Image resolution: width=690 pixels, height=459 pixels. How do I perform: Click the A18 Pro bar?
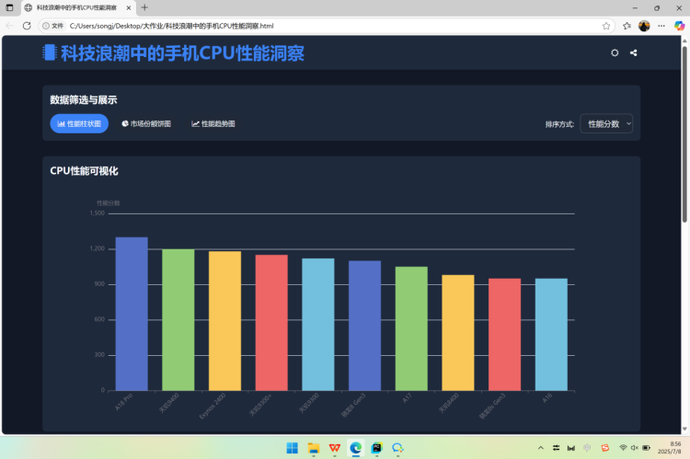coord(132,314)
